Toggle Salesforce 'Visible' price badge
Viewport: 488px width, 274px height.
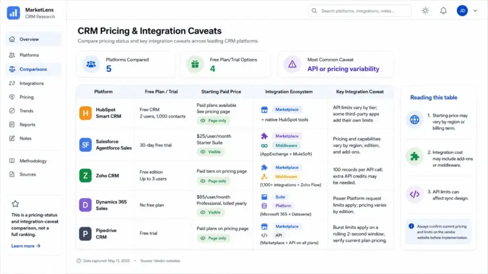[x=211, y=152]
